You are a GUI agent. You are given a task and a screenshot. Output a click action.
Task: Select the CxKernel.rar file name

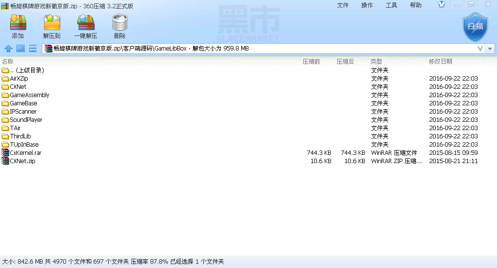pyautogui.click(x=26, y=152)
